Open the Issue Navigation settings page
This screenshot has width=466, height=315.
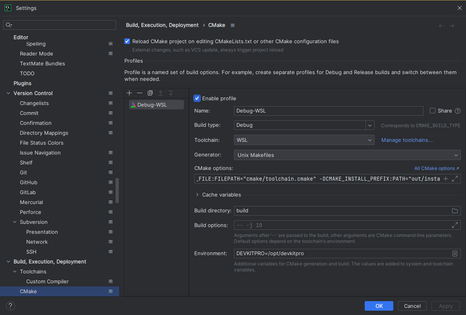(x=40, y=153)
